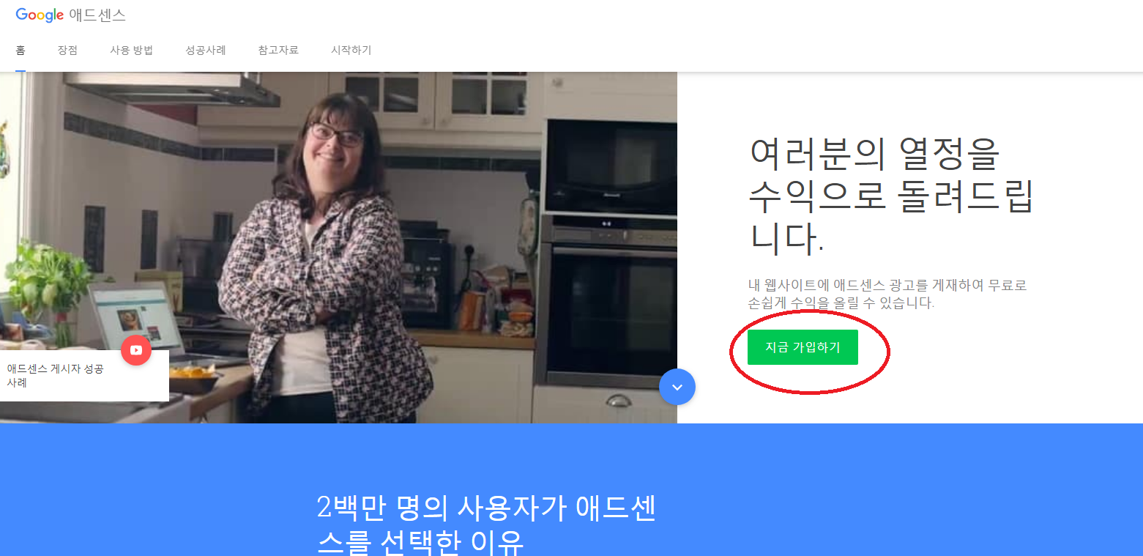Image resolution: width=1143 pixels, height=556 pixels.
Task: Play the red YouTube video button
Action: 136,350
